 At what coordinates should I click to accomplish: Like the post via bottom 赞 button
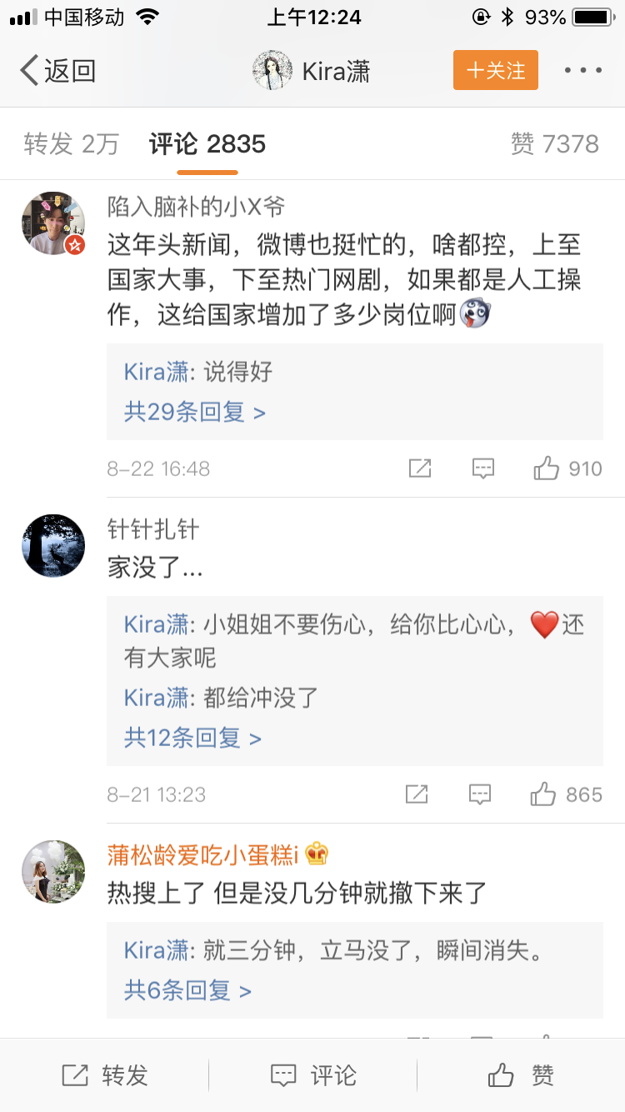pyautogui.click(x=521, y=1075)
